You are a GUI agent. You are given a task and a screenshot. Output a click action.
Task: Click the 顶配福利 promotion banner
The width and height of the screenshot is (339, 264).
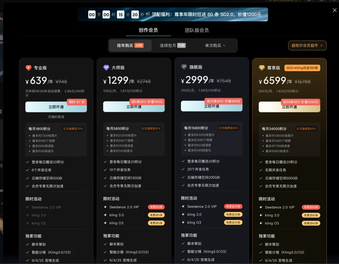point(173,14)
